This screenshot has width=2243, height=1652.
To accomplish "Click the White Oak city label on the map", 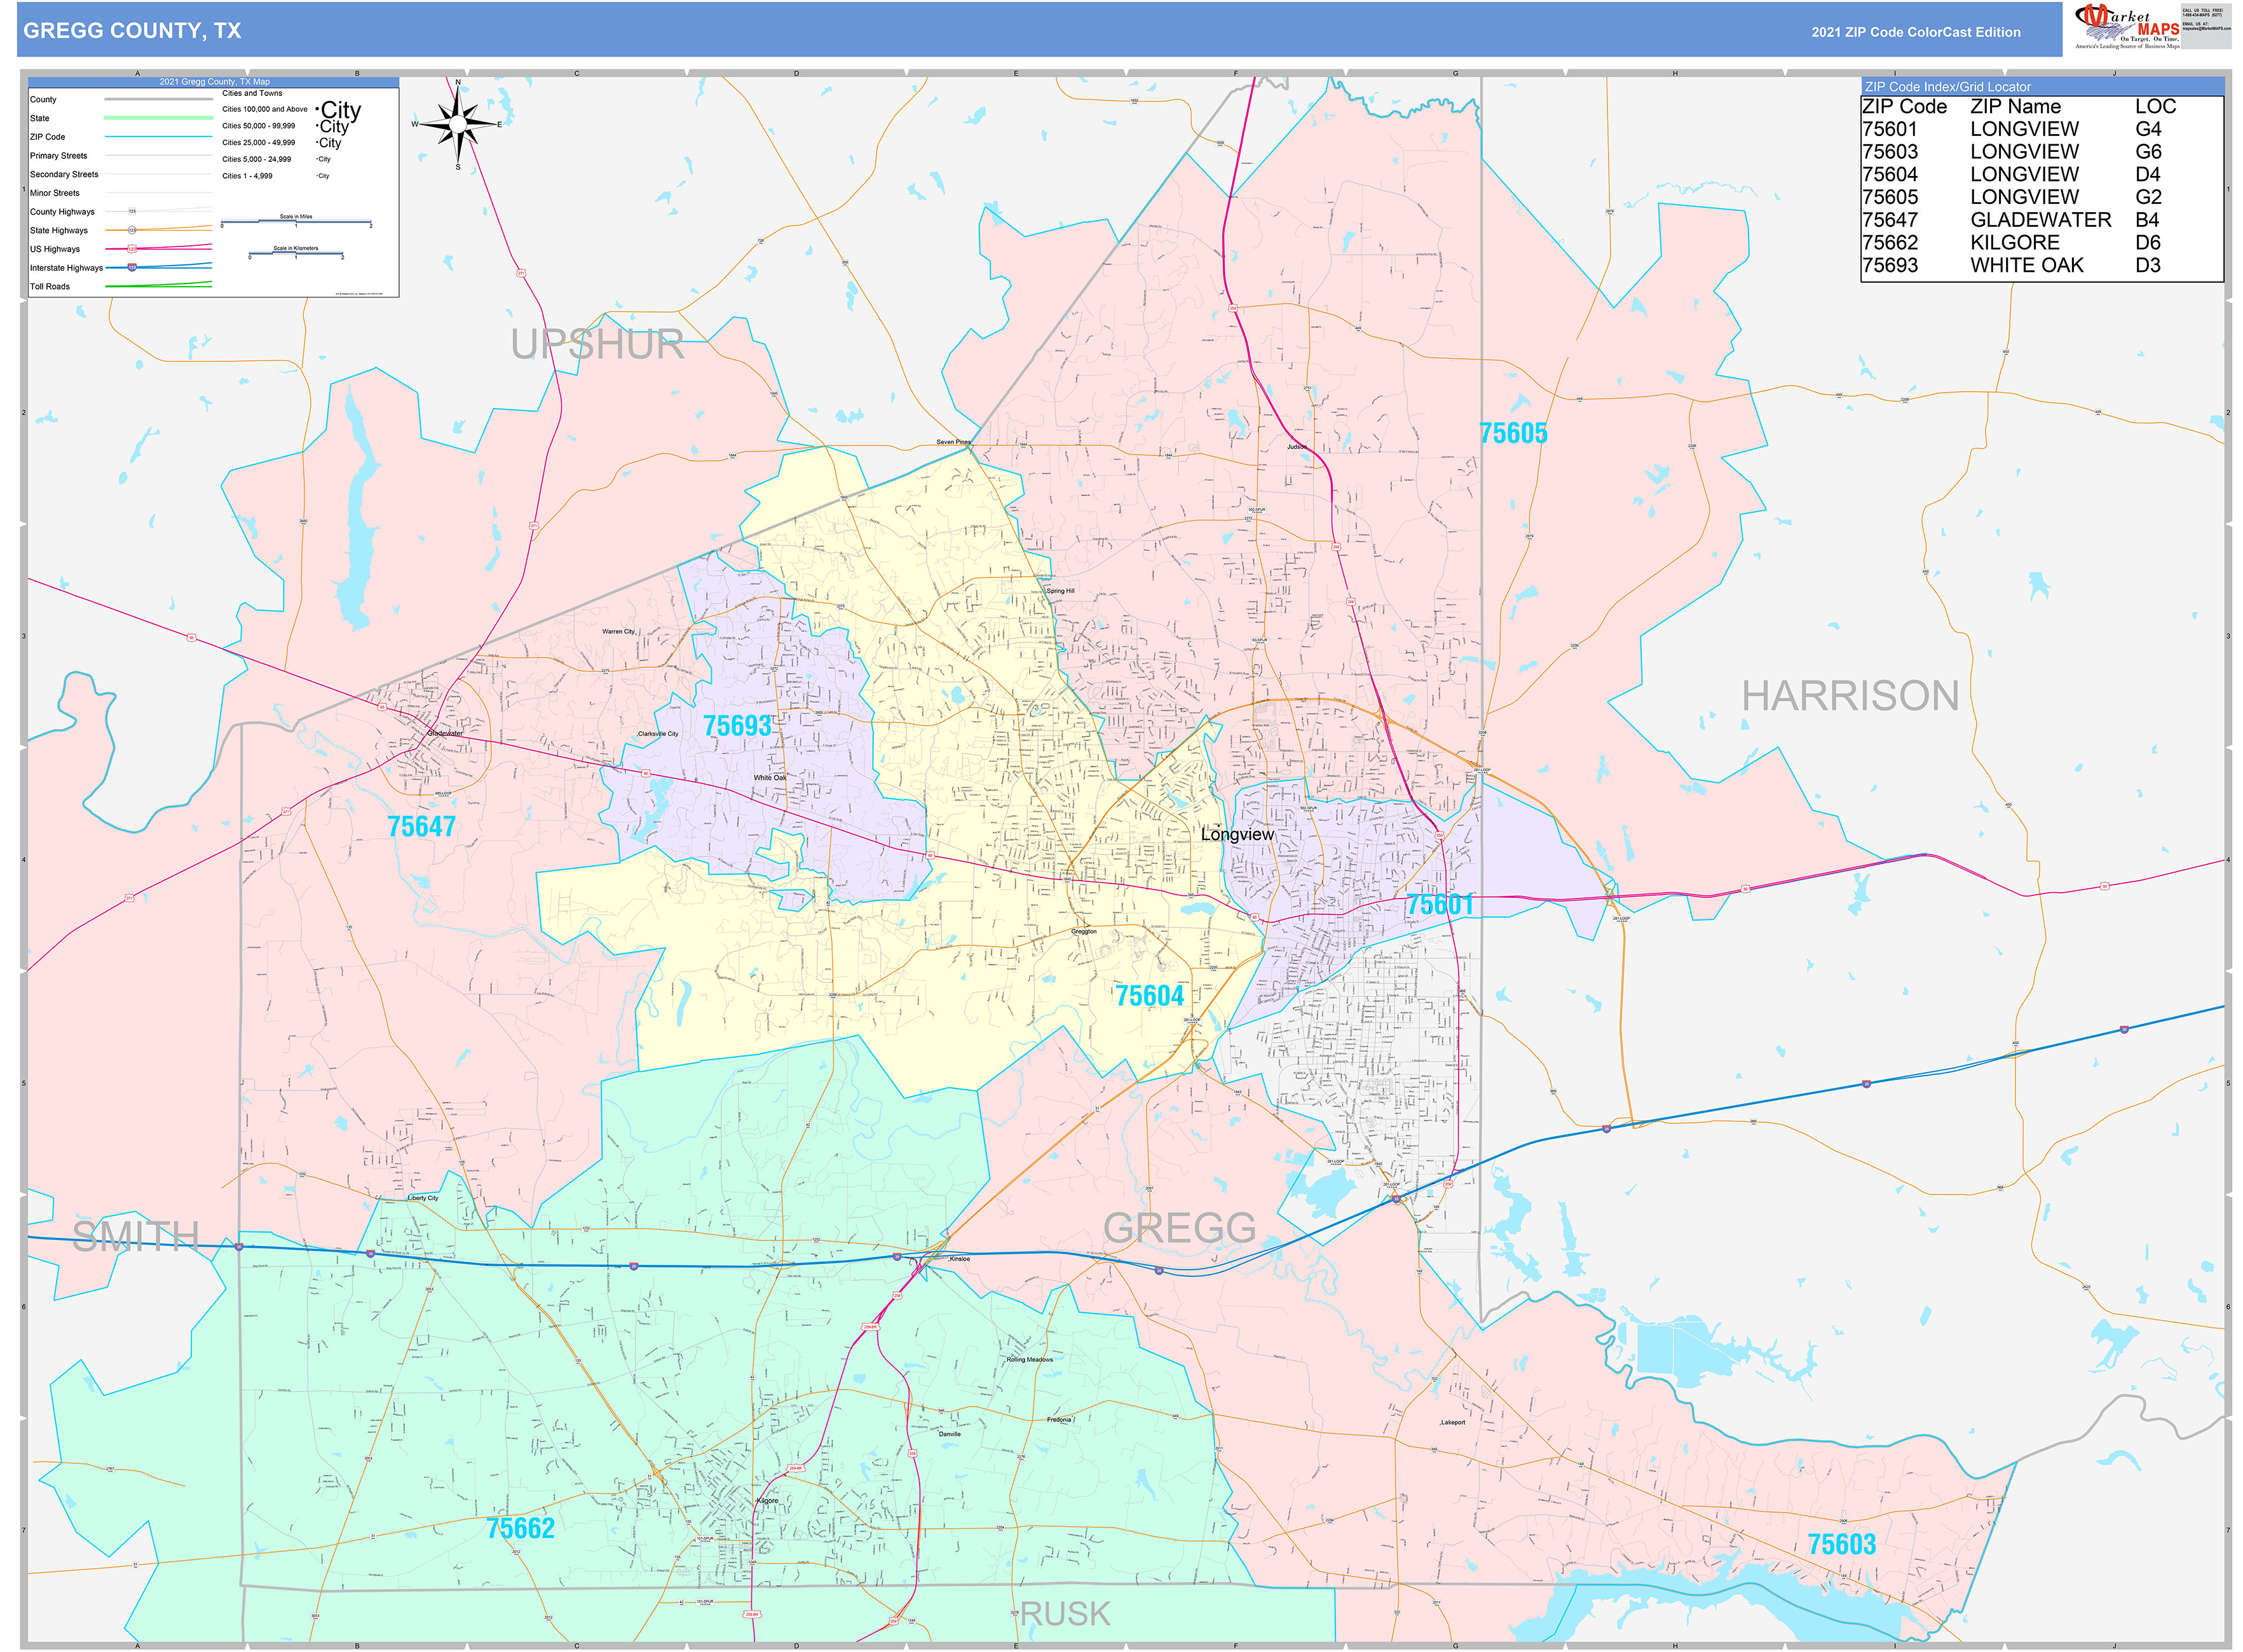I will pyautogui.click(x=769, y=777).
